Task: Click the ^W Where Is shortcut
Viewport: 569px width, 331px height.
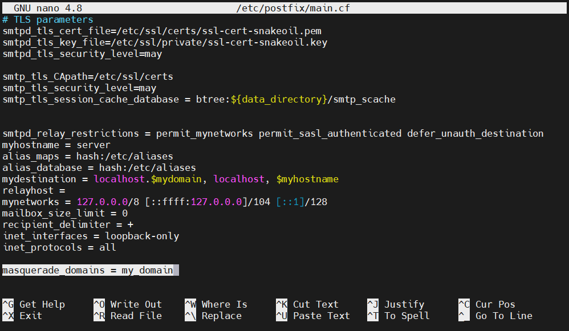Action: tap(216, 304)
